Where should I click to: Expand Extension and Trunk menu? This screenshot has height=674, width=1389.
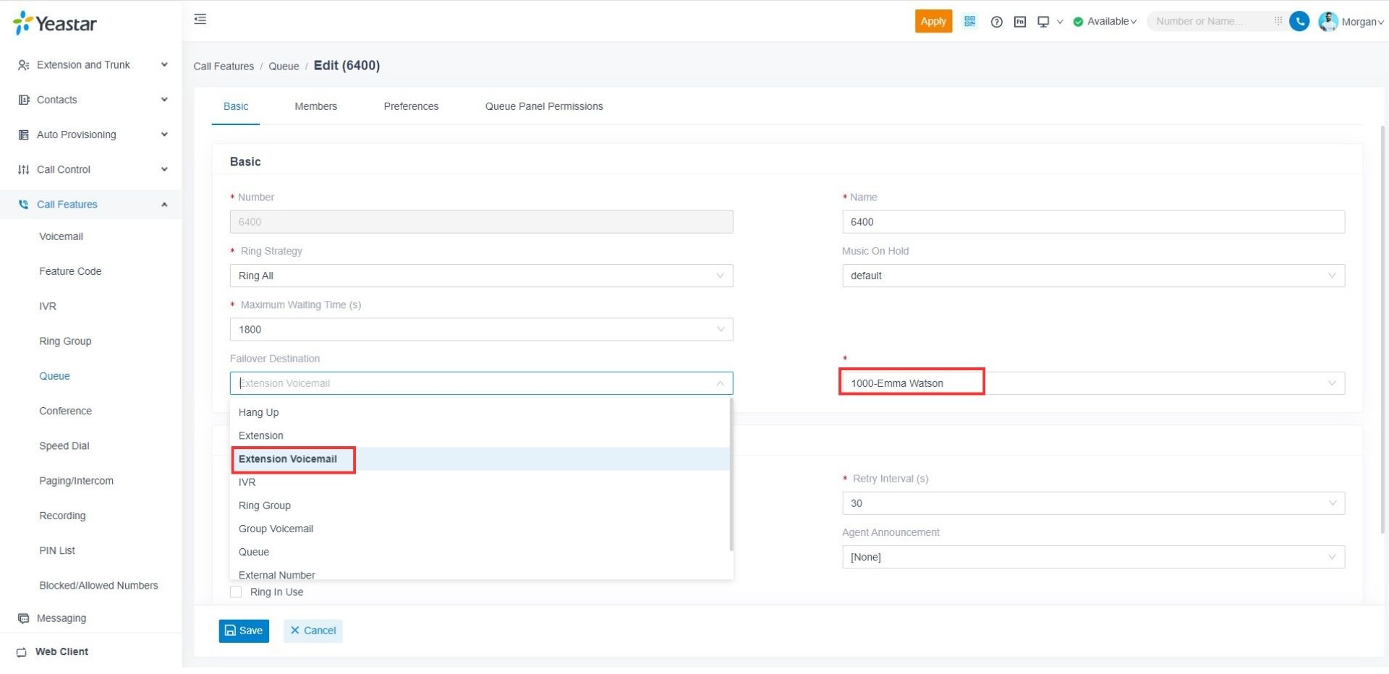tap(92, 65)
